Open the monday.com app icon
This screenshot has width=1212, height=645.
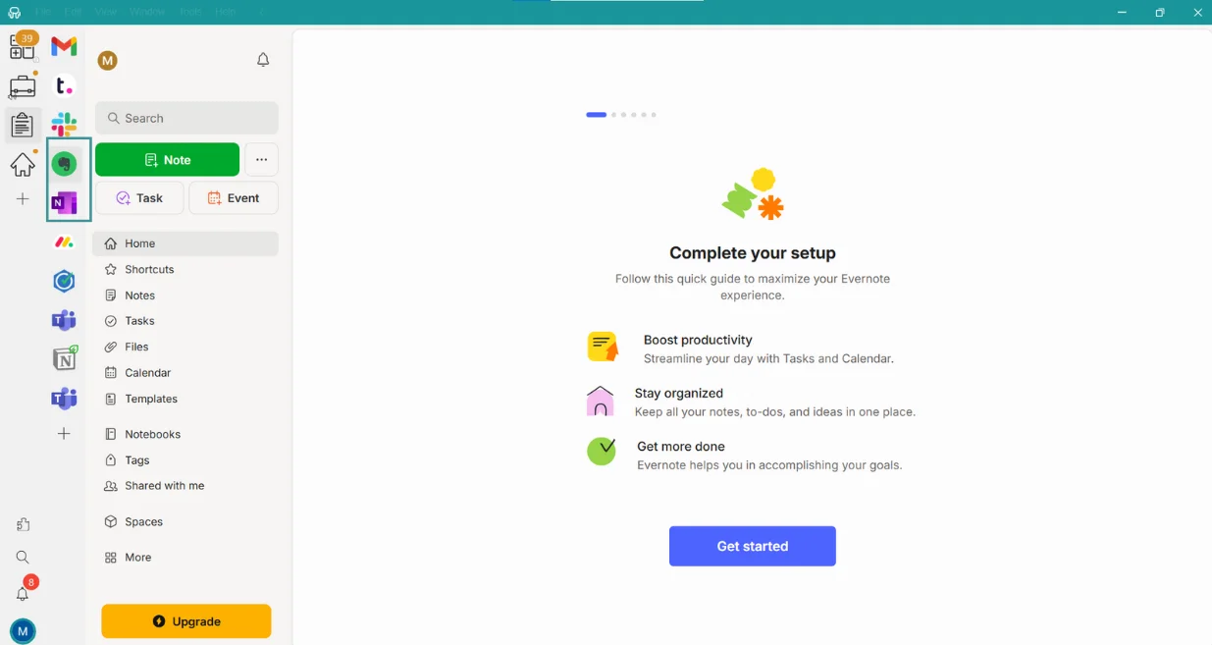(x=64, y=242)
